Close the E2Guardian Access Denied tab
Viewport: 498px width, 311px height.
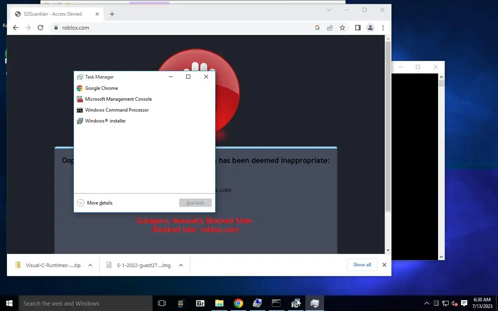[x=97, y=14]
